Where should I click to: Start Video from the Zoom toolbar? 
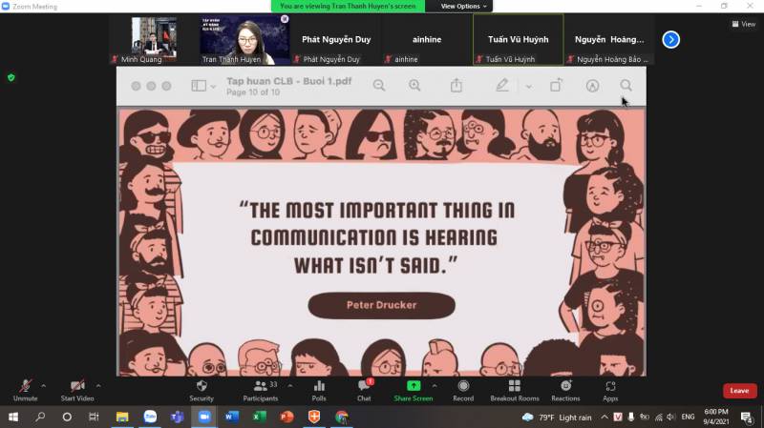77,388
